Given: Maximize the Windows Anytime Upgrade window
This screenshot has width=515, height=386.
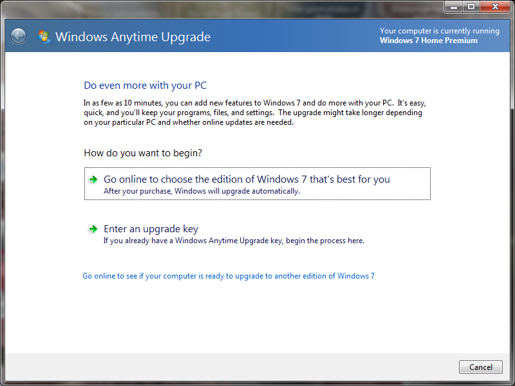Looking at the screenshot, I should tap(472, 6).
